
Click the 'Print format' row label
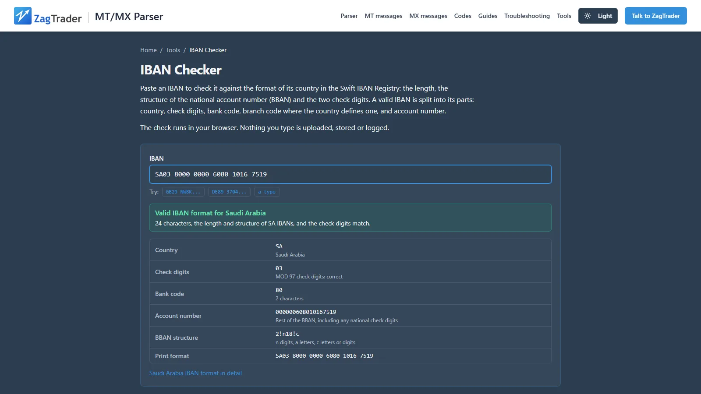(x=172, y=356)
